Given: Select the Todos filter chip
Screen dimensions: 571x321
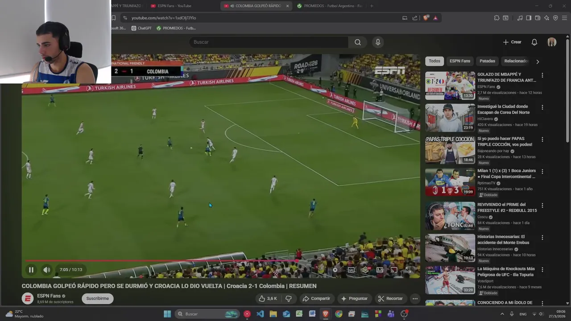Looking at the screenshot, I should pos(434,61).
